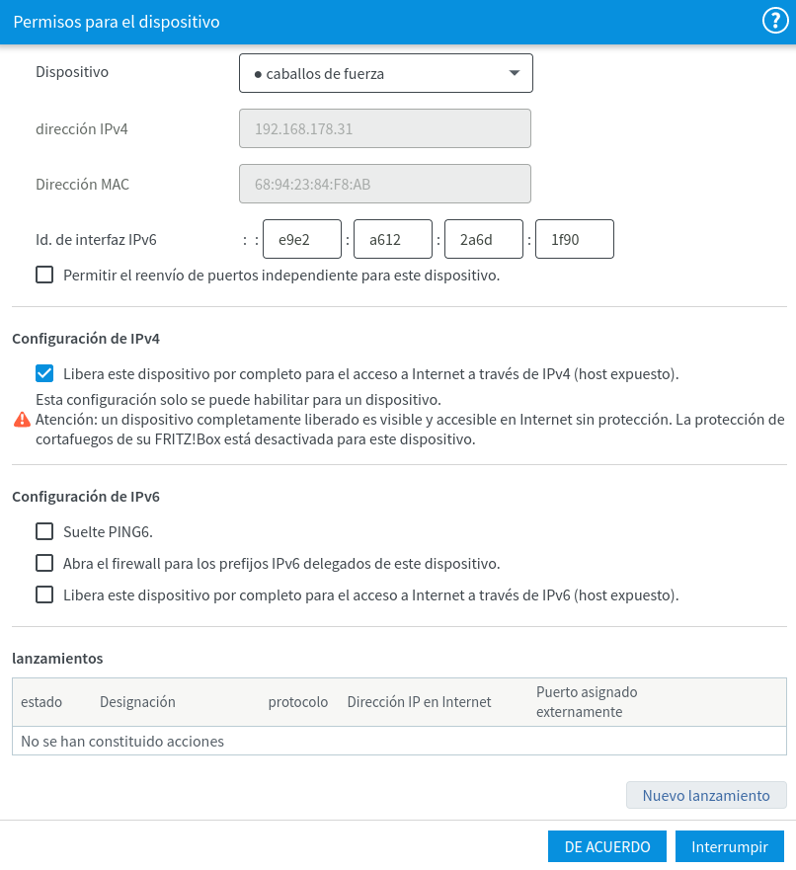Click the IPv4 address field
The image size is (796, 870).
click(385, 128)
